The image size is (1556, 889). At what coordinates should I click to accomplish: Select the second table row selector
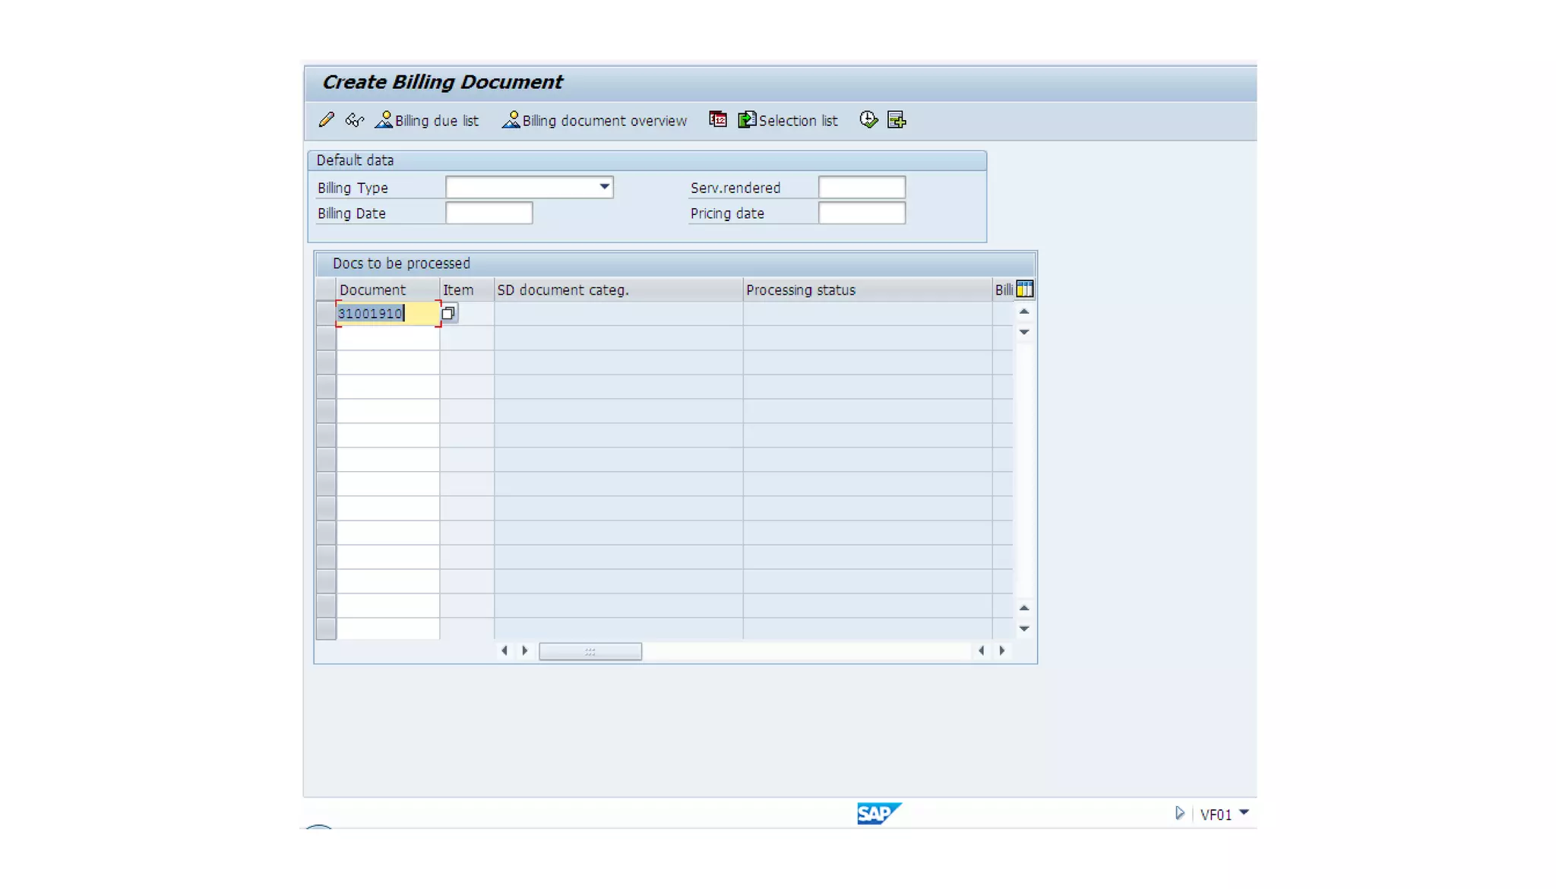(326, 337)
